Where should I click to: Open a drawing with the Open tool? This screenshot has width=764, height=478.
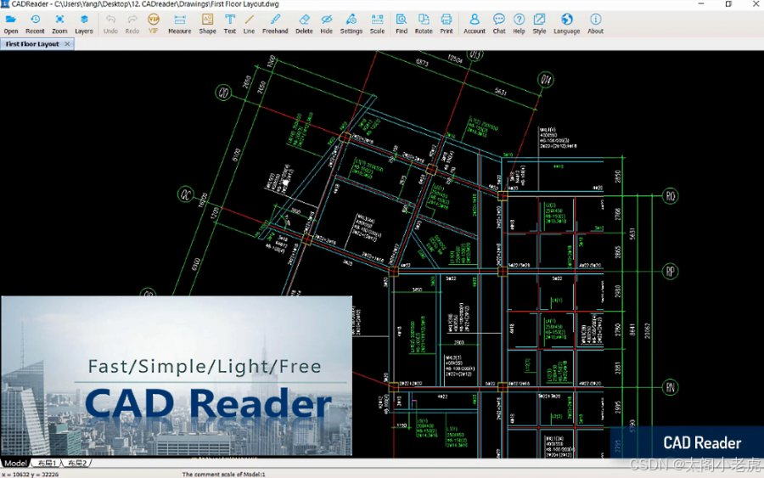[x=11, y=24]
